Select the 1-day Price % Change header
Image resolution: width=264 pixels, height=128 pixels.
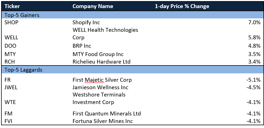[182, 6]
